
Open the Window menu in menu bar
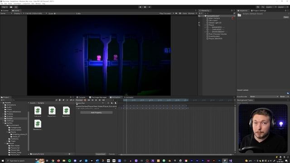38,4
